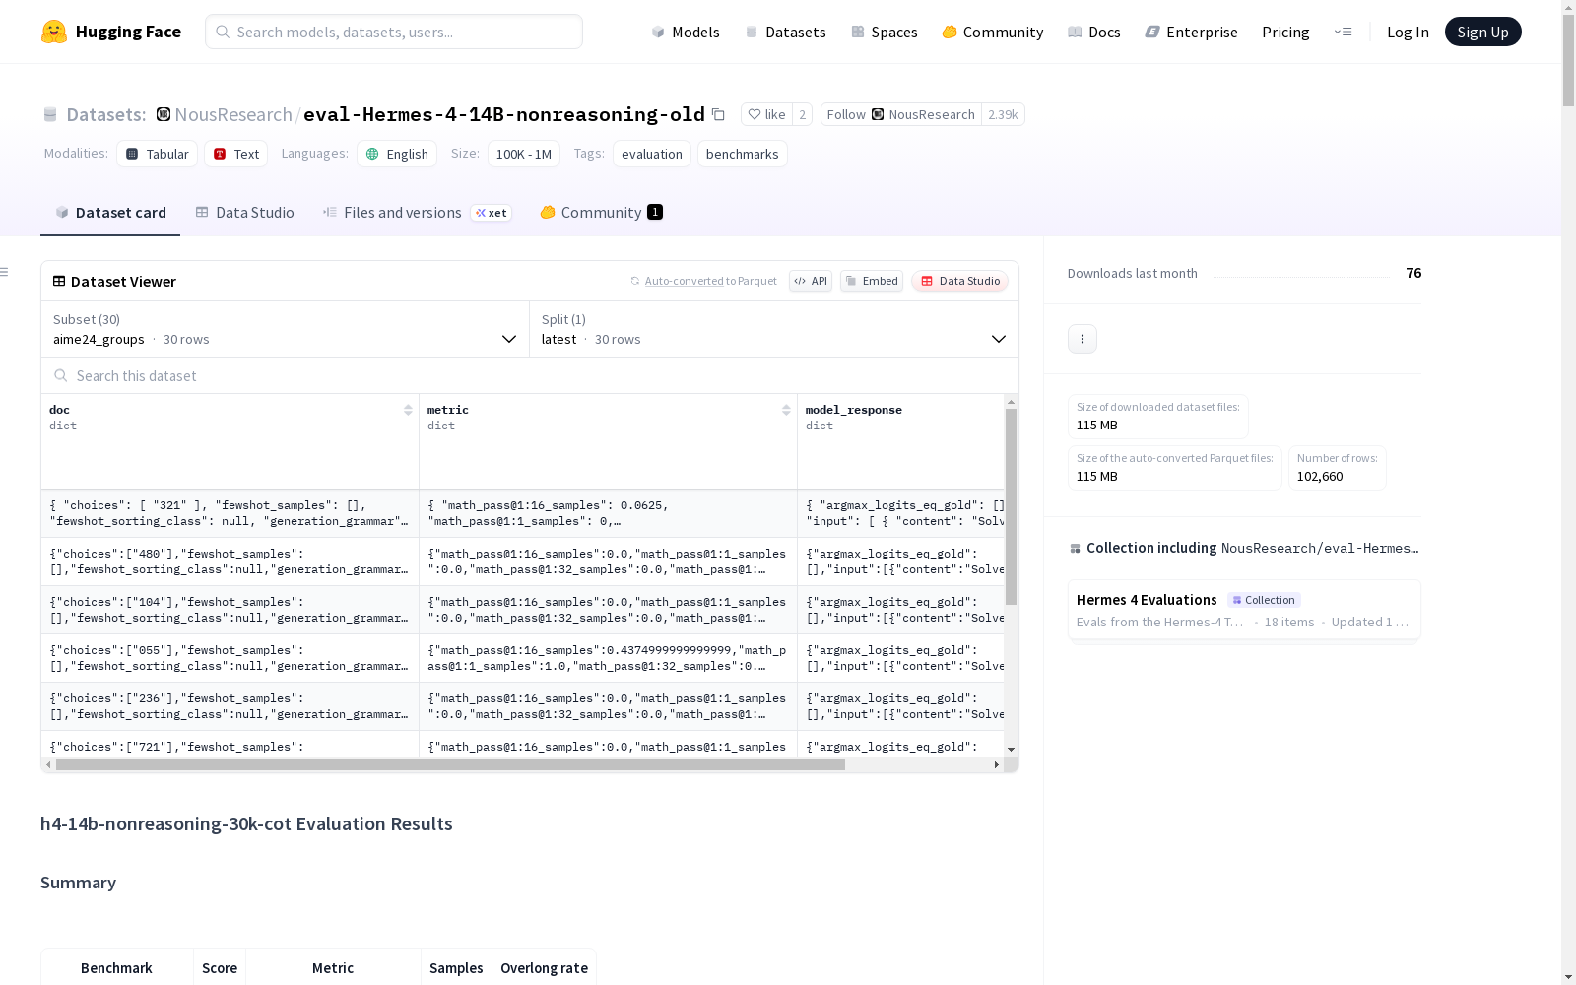Select the English language tag
Image resolution: width=1576 pixels, height=985 pixels.
click(397, 154)
